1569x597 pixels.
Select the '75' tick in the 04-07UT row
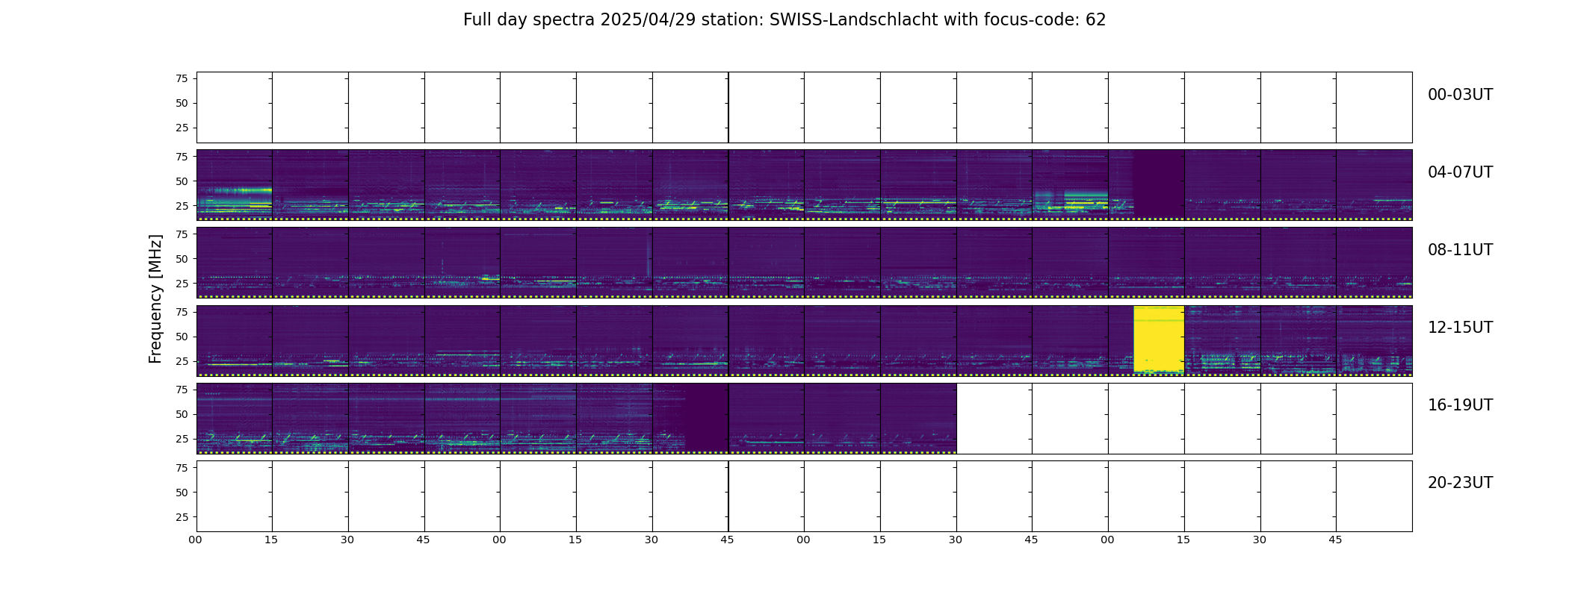pyautogui.click(x=182, y=156)
